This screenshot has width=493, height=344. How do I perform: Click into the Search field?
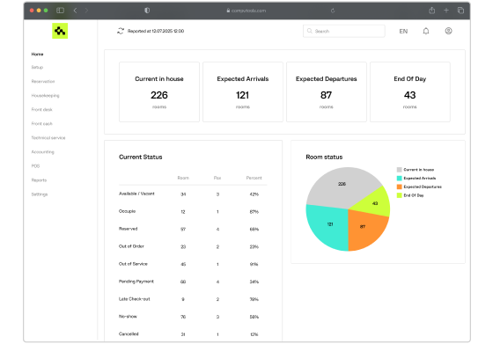coord(344,31)
